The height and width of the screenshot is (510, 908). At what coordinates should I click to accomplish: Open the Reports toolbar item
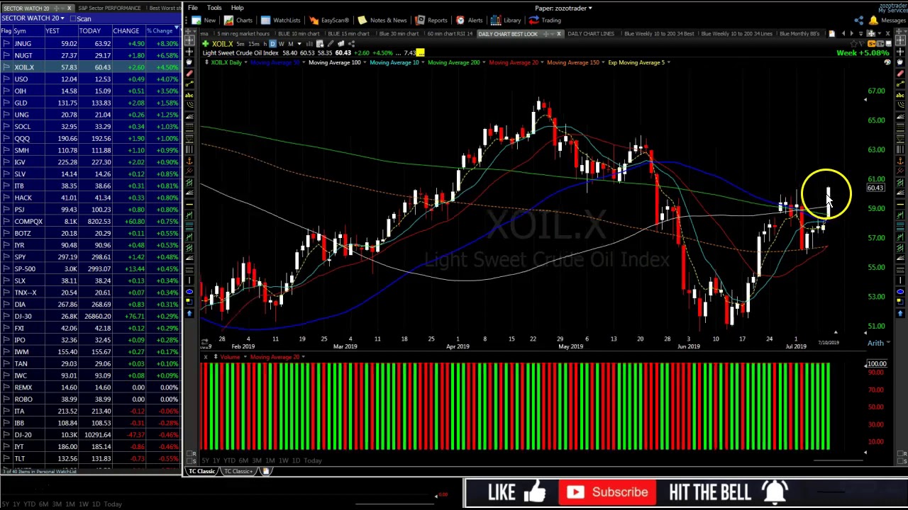coord(431,20)
